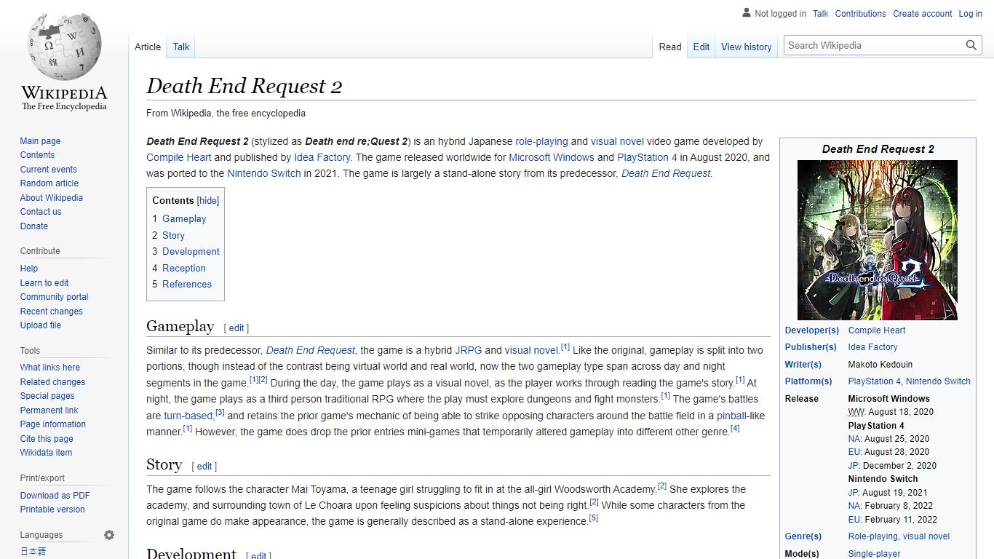This screenshot has height=559, width=994.
Task: Edit the Story section
Action: click(x=204, y=467)
